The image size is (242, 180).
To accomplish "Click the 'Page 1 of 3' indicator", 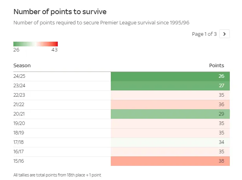I will [204, 34].
